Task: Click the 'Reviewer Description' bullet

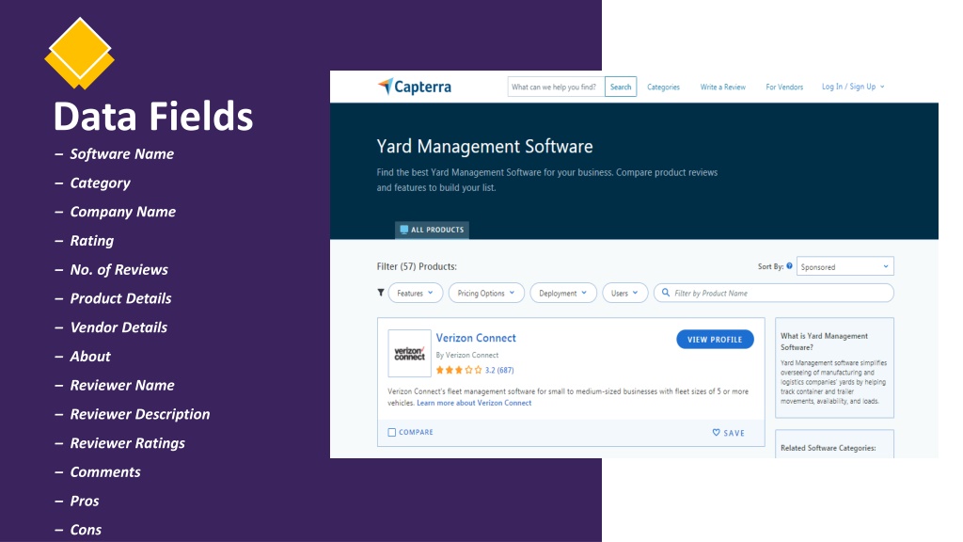Action: coord(140,414)
